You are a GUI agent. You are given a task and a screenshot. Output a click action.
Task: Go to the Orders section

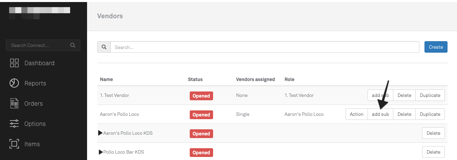33,104
